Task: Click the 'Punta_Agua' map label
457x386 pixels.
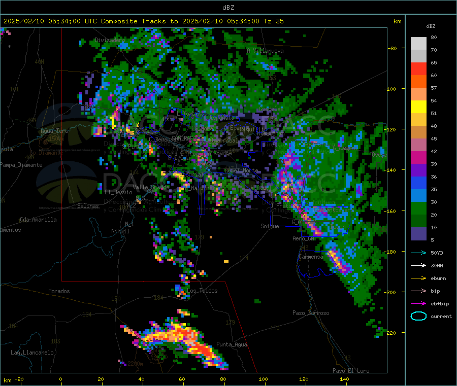Action: pyautogui.click(x=232, y=344)
